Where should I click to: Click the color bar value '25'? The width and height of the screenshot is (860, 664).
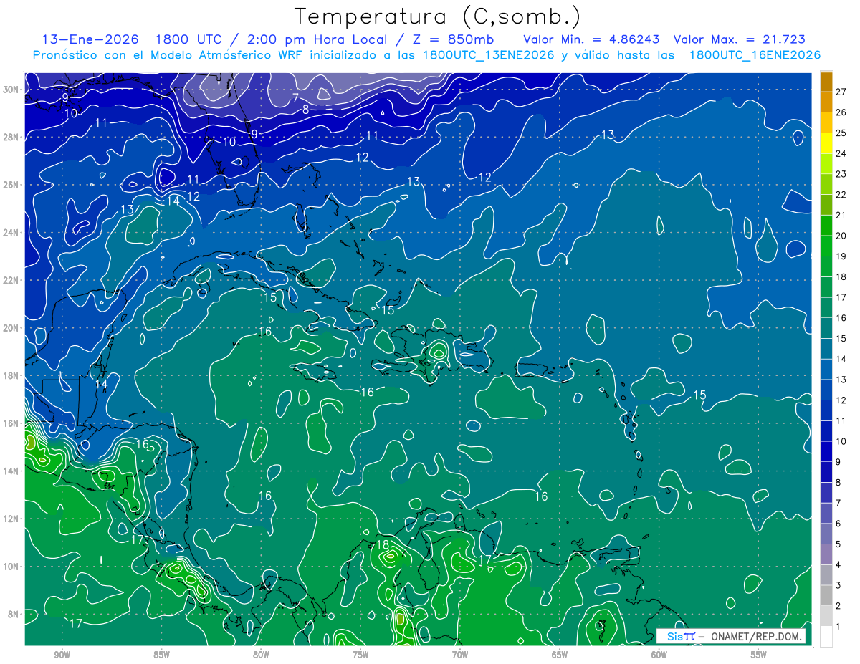click(x=841, y=133)
